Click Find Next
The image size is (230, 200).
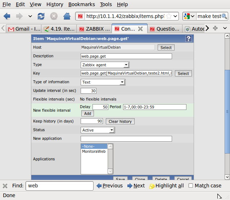point(136,186)
